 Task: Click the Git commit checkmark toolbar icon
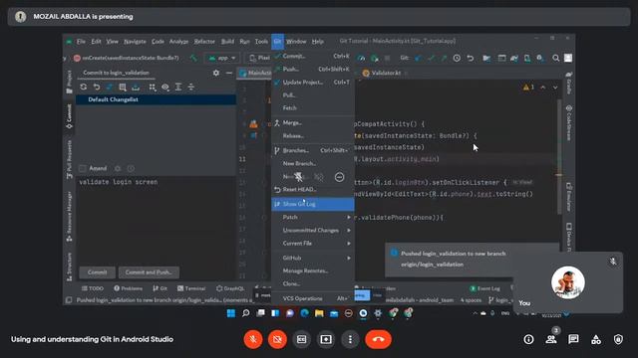click(x=431, y=58)
